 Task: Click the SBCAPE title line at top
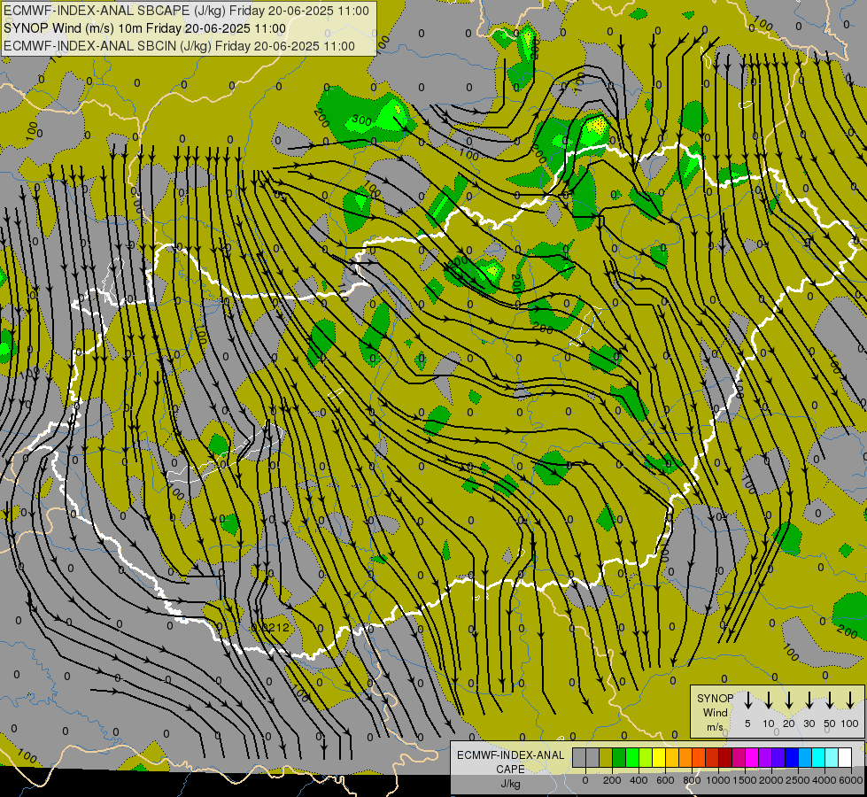tap(186, 11)
